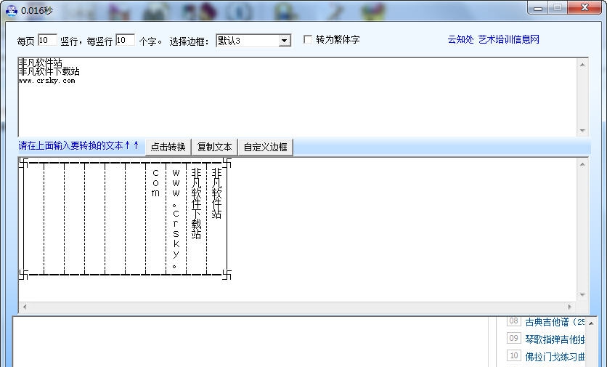This screenshot has height=367, width=607.
Task: Open the 佛拉门戈练习曲 list item 10
Action: 546,356
